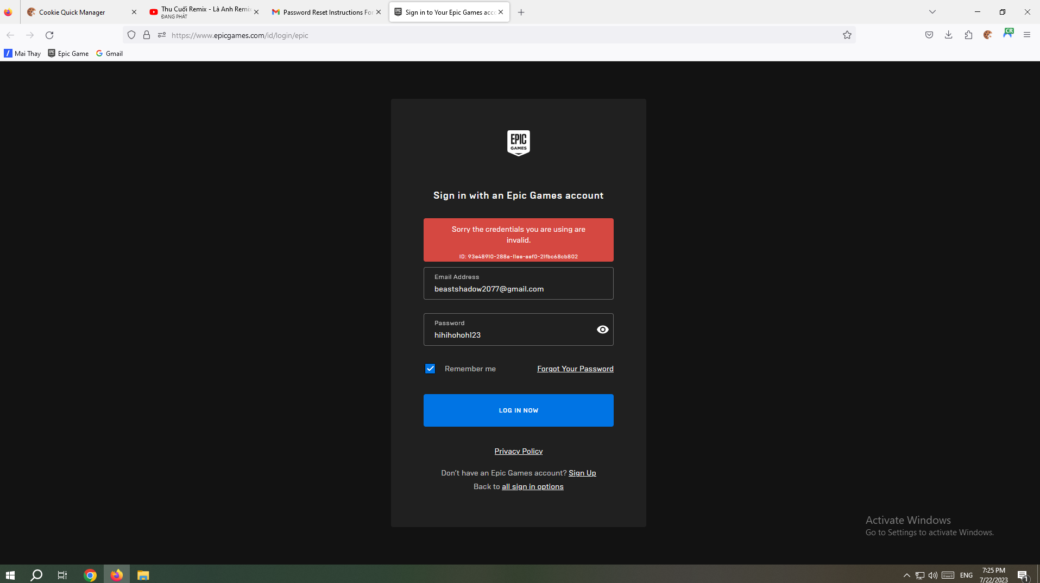Screen dimensions: 1040x583
Task: Open touch keyboard tray icon
Action: (948, 575)
